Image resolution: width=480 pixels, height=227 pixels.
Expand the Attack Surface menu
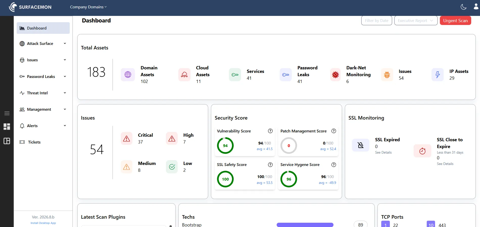pos(43,44)
